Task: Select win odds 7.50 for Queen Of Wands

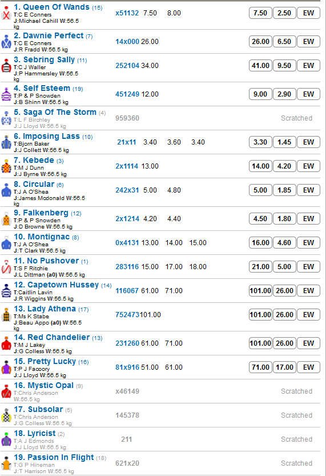Action: [x=260, y=13]
